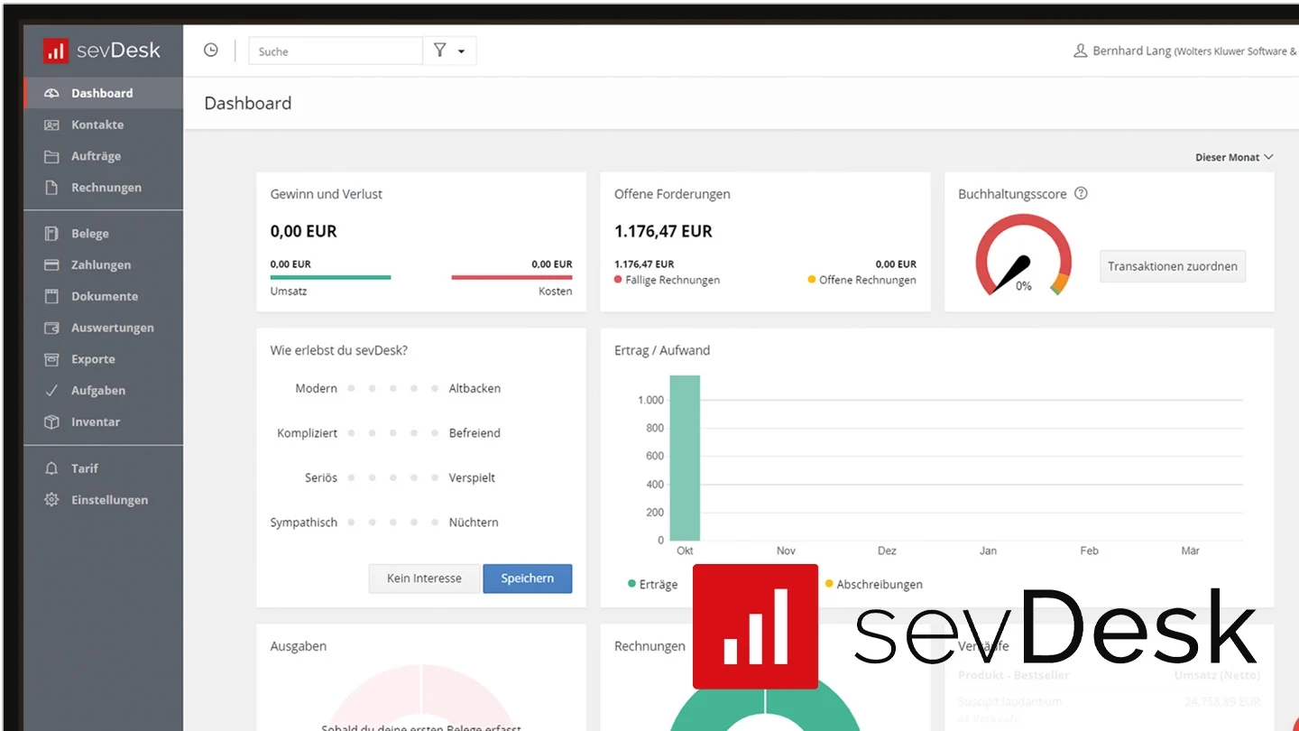The height and width of the screenshot is (731, 1299).
Task: Select the first radio dot next to Seriös
Action: click(x=351, y=477)
